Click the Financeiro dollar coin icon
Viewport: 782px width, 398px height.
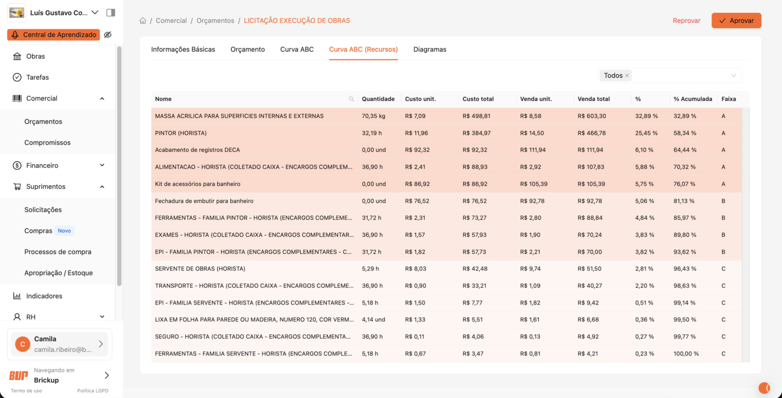[17, 166]
